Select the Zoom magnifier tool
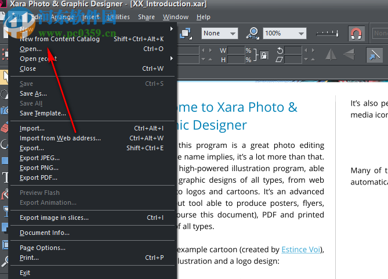The width and height of the screenshot is (388, 279). [5, 262]
